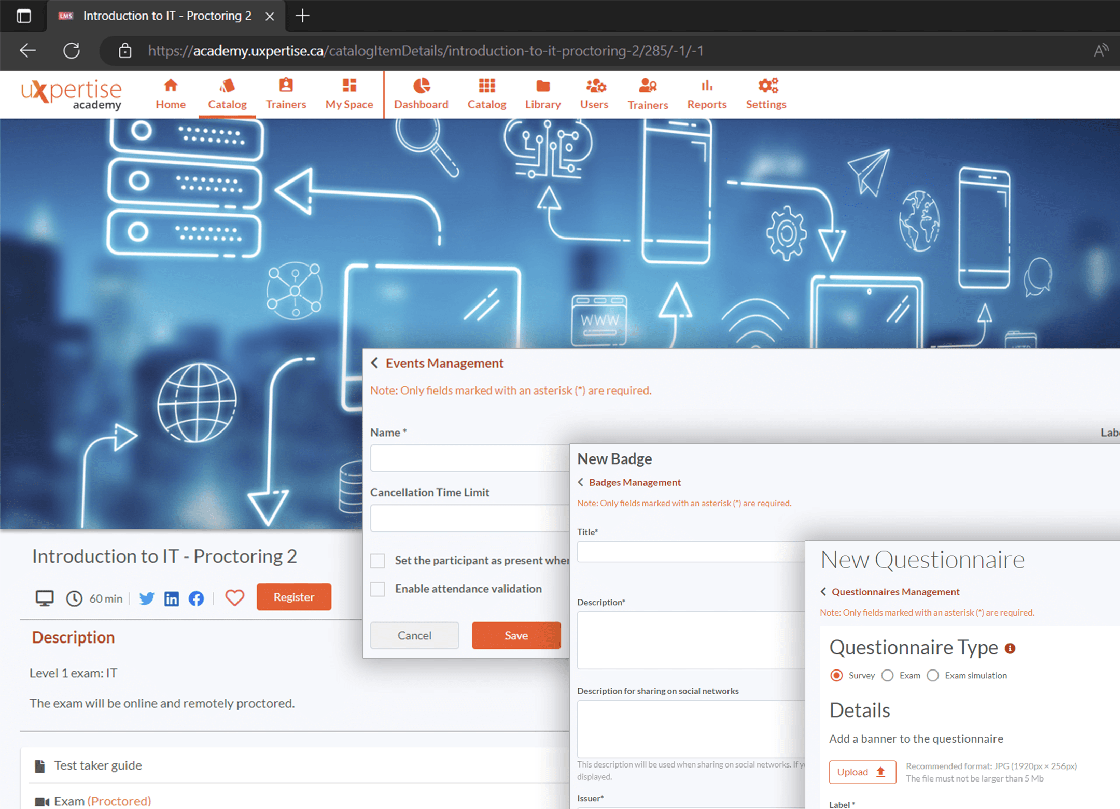Click the badge Description textarea
Image resolution: width=1120 pixels, height=809 pixels.
[691, 640]
